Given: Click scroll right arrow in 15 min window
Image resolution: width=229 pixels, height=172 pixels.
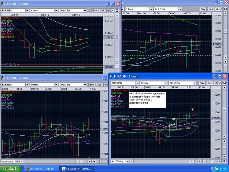Looking at the screenshot, I should [x=200, y=161].
